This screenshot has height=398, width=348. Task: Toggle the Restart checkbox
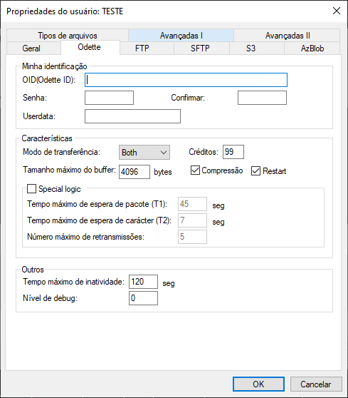coord(255,170)
